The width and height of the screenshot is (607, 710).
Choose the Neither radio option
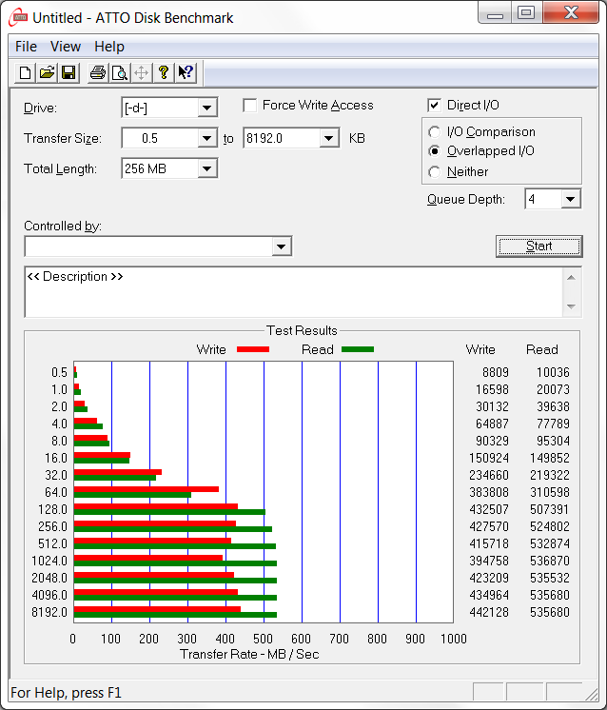(x=435, y=172)
